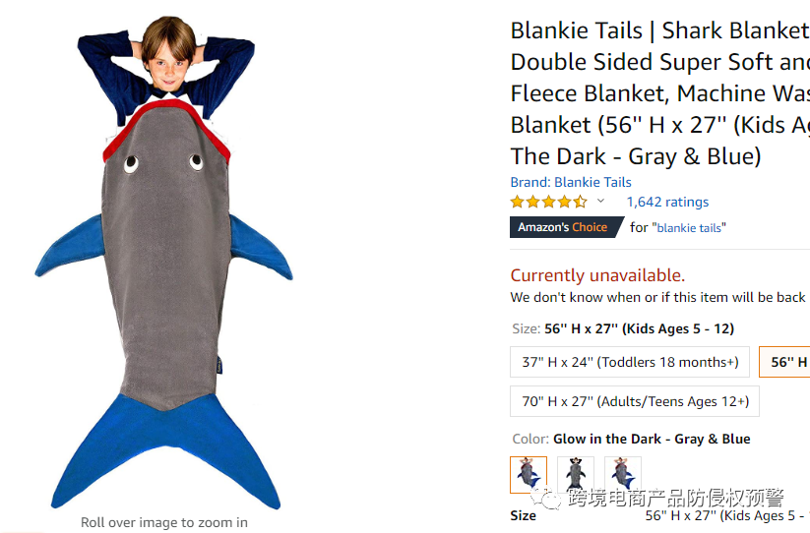Open the "blankie tails" search keyword link
810x533 pixels.
click(689, 227)
